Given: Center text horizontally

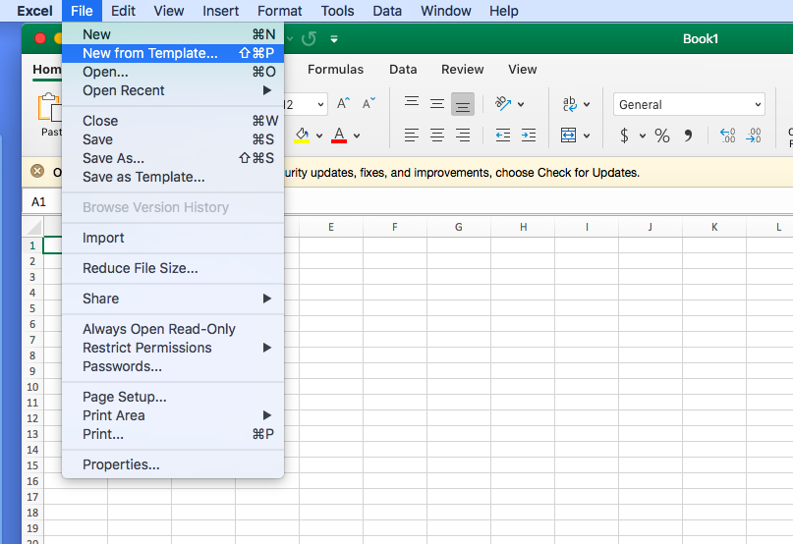Looking at the screenshot, I should click(x=437, y=136).
